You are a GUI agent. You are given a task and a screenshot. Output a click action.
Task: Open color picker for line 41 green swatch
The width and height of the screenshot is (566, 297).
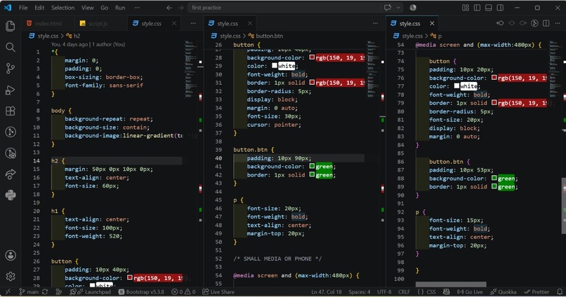[312, 166]
